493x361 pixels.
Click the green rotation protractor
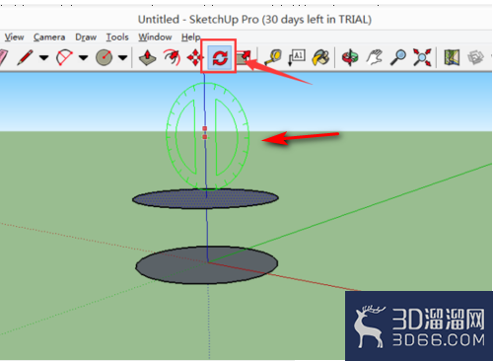click(x=207, y=136)
